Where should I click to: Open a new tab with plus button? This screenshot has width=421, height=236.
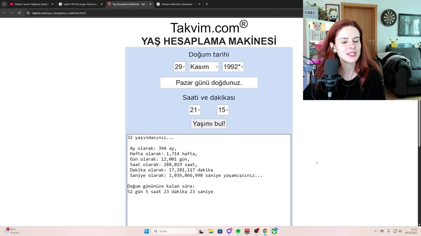207,4
